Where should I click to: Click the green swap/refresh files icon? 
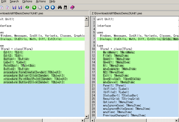point(27,7)
